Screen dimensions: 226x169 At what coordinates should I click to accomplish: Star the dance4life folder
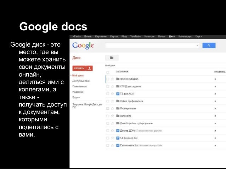112,116
